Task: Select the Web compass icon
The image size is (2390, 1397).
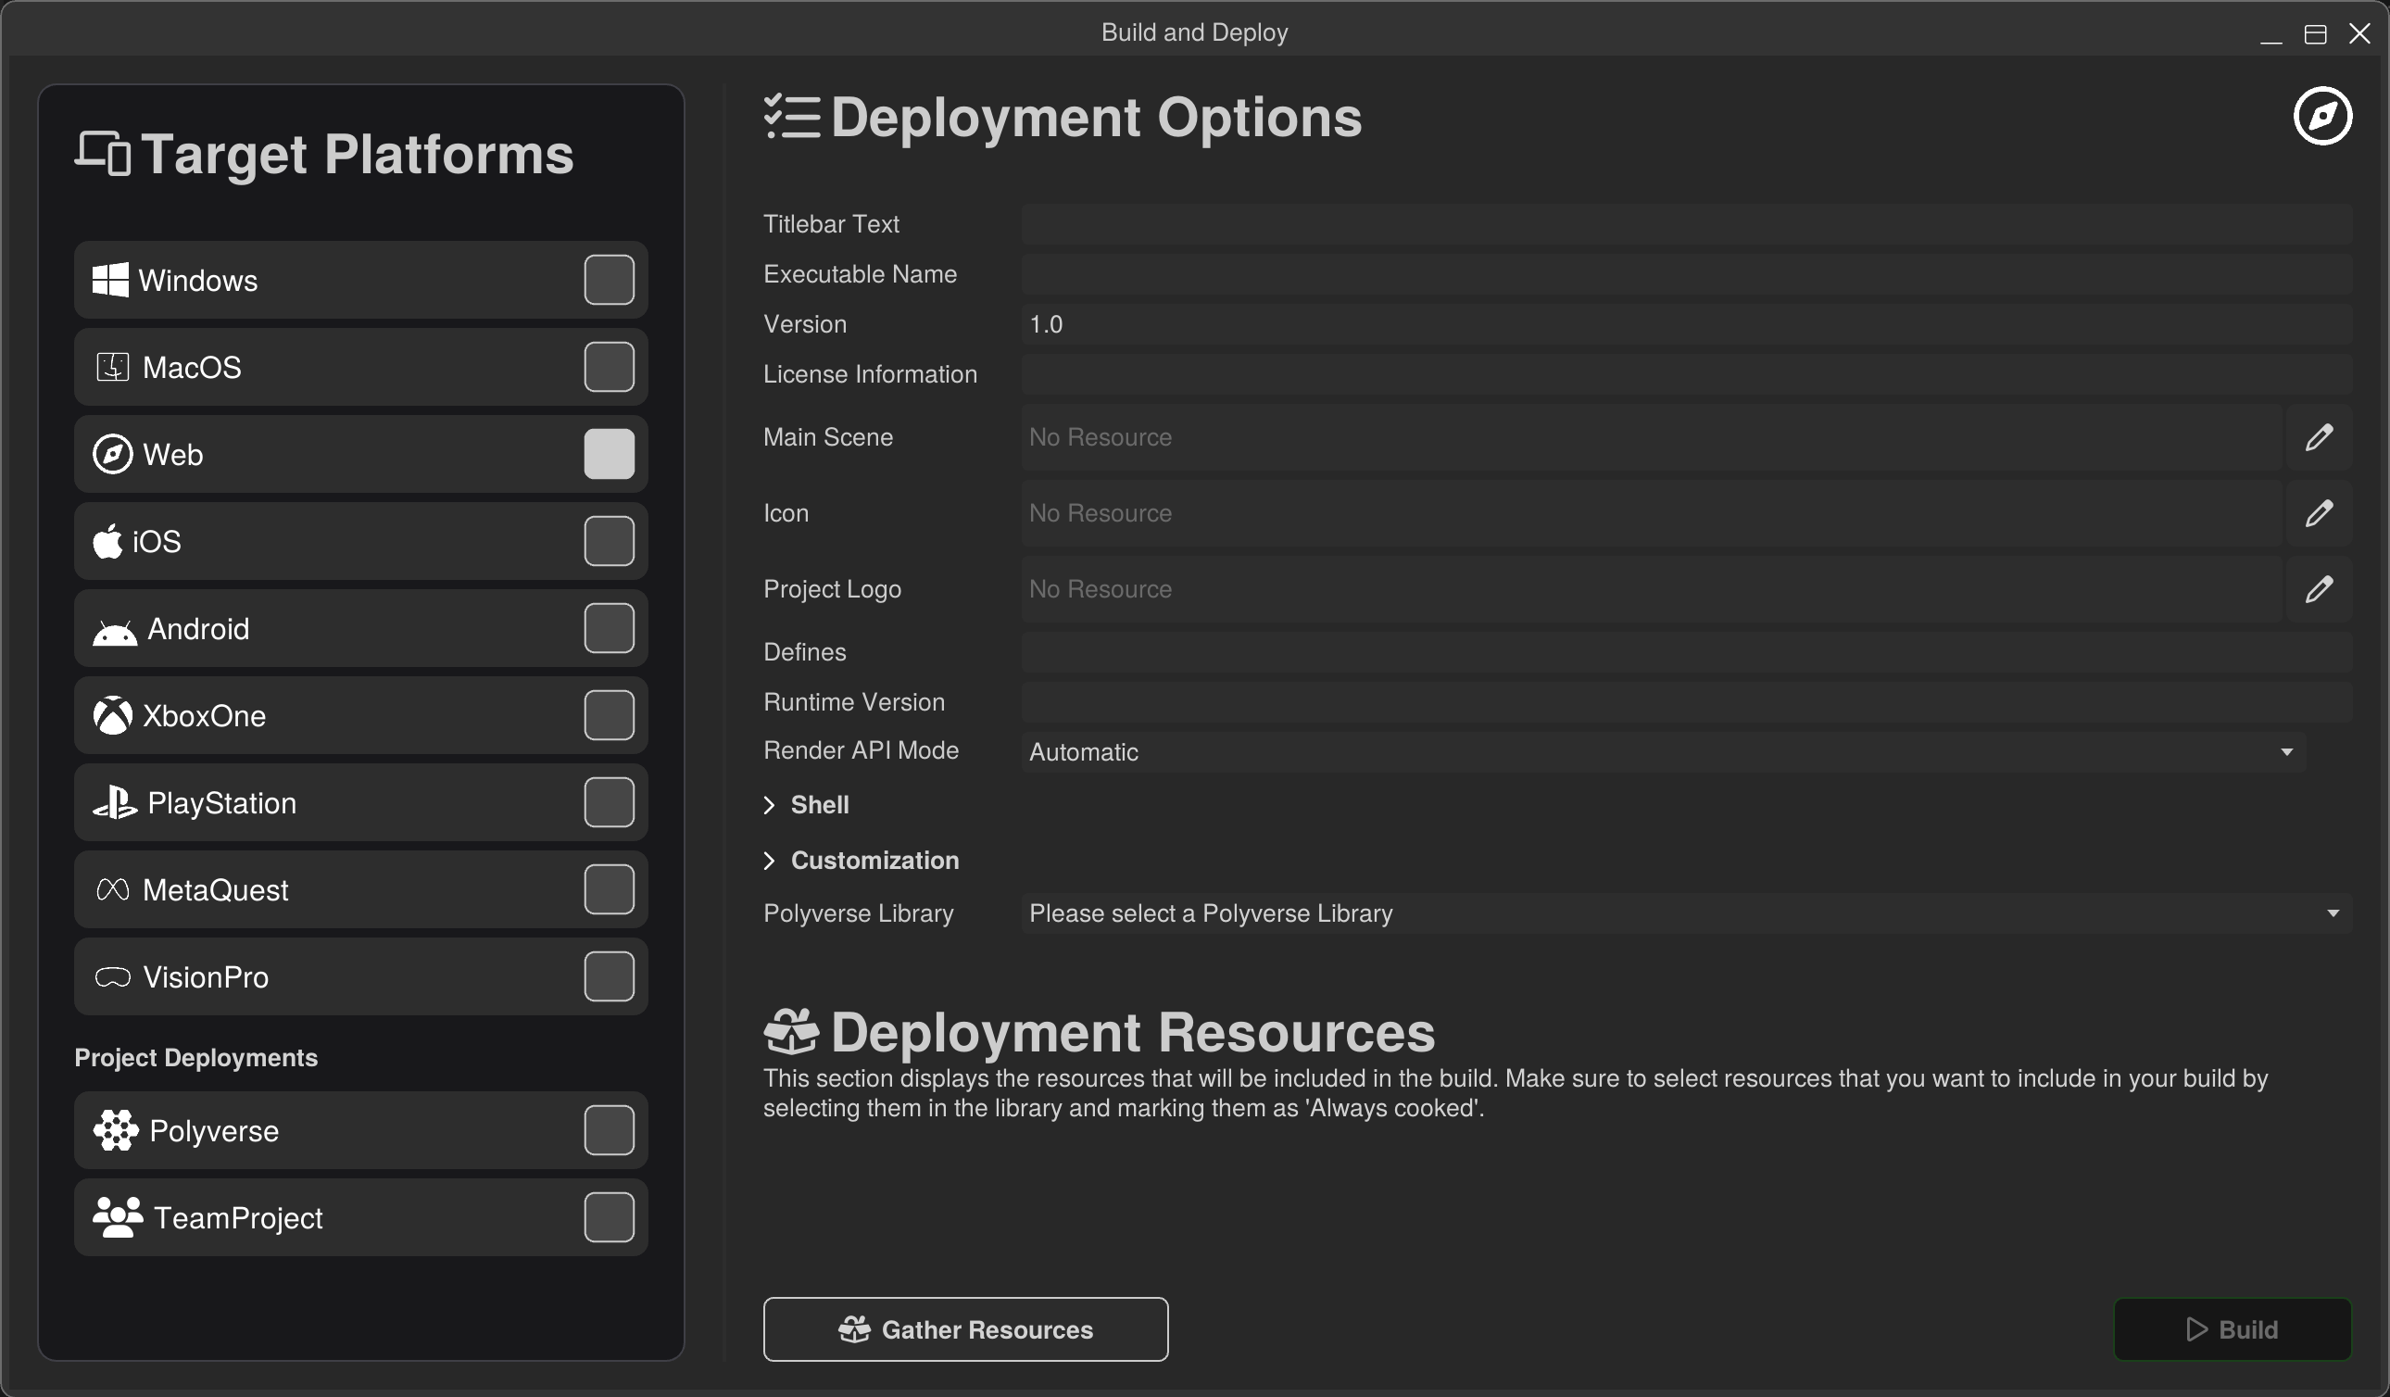Action: 111,453
